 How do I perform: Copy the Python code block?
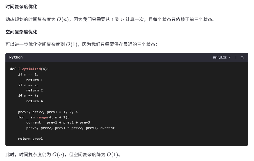click(x=242, y=57)
